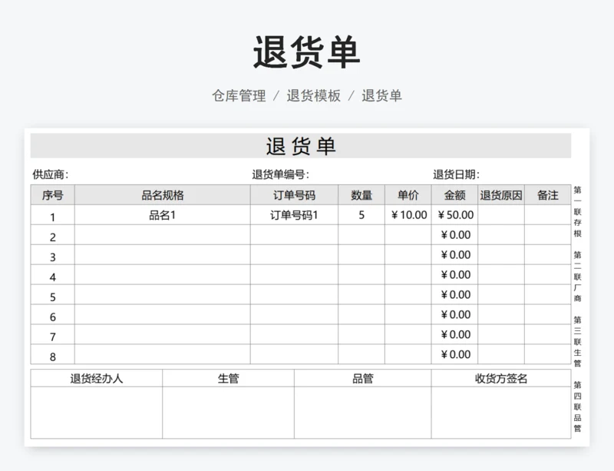Click the 退货模板 breadcrumb text
Image resolution: width=614 pixels, height=471 pixels.
[x=314, y=96]
